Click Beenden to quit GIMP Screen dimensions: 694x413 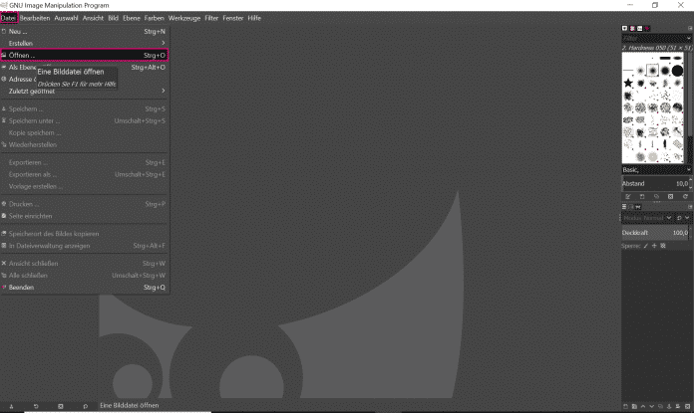(x=22, y=288)
